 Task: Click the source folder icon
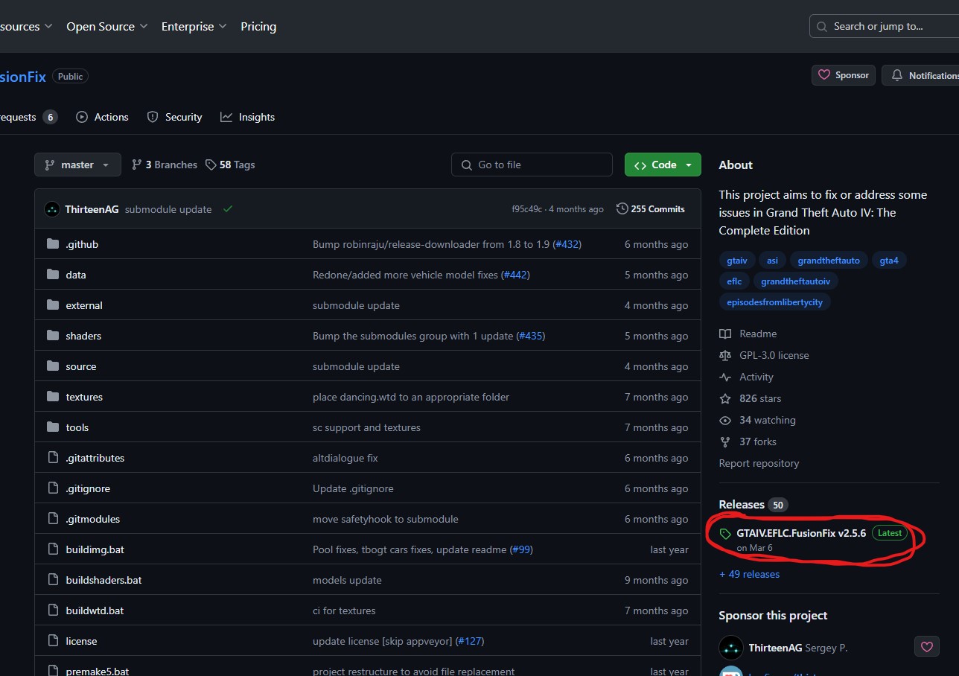[x=52, y=366]
